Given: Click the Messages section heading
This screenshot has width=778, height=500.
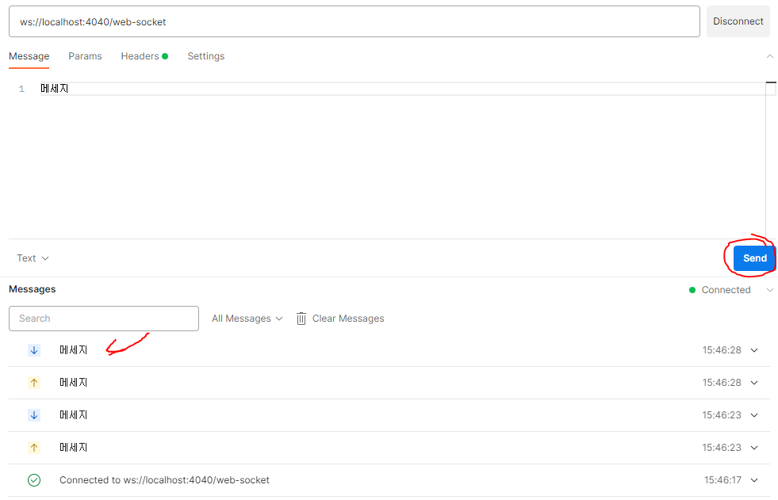Looking at the screenshot, I should [33, 289].
